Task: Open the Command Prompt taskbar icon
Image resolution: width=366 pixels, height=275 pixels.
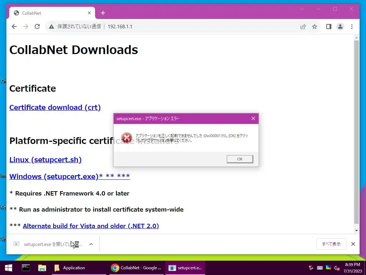Action: click(x=26, y=268)
